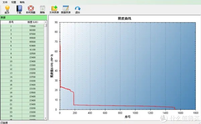
Task: Select the 22500 illuminance cell
Action: tap(32, 54)
